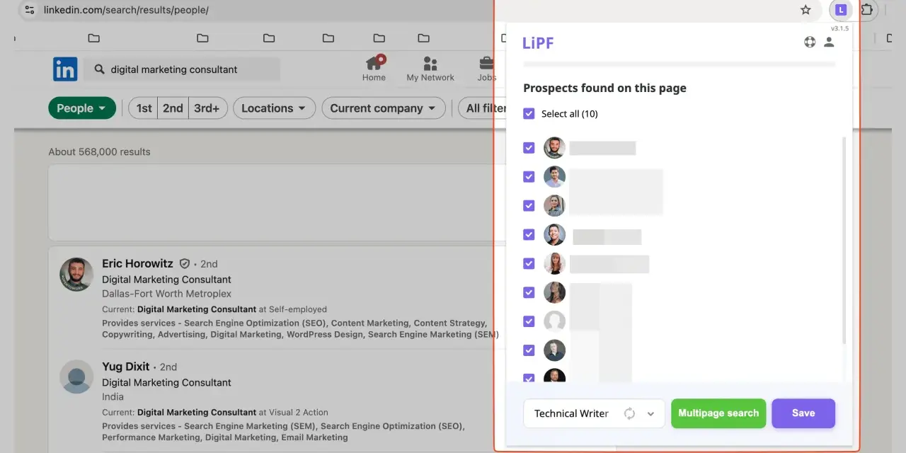
Task: Open Eric Horowitz's profile link
Action: point(138,263)
